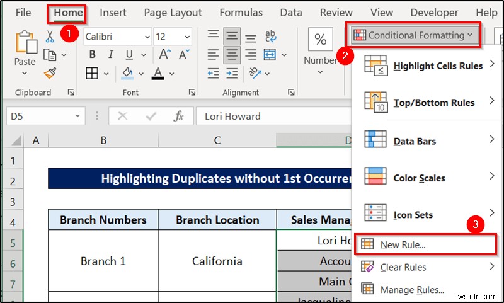This screenshot has width=504, height=303.
Task: Click the Conditional Formatting button
Action: [x=413, y=35]
